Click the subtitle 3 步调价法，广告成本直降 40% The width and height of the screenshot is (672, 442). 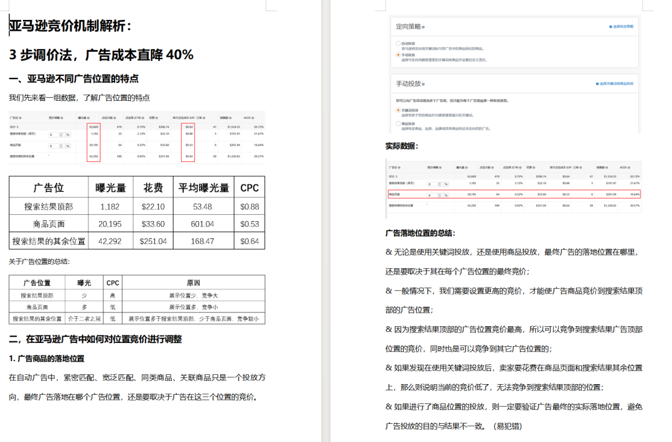(x=101, y=55)
